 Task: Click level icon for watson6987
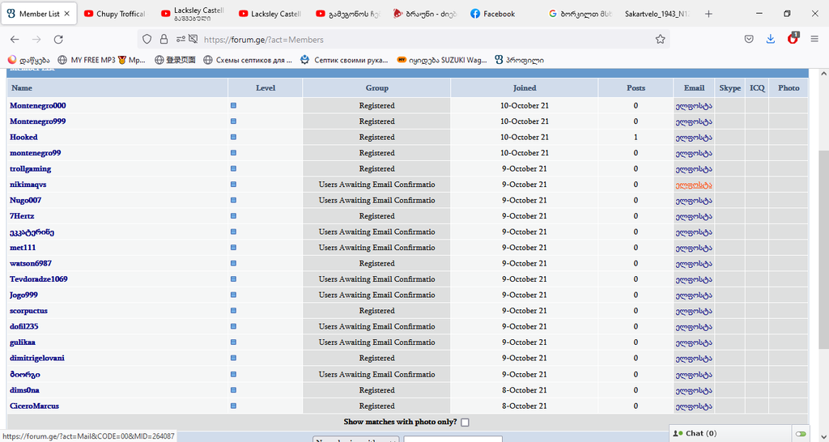coord(233,263)
